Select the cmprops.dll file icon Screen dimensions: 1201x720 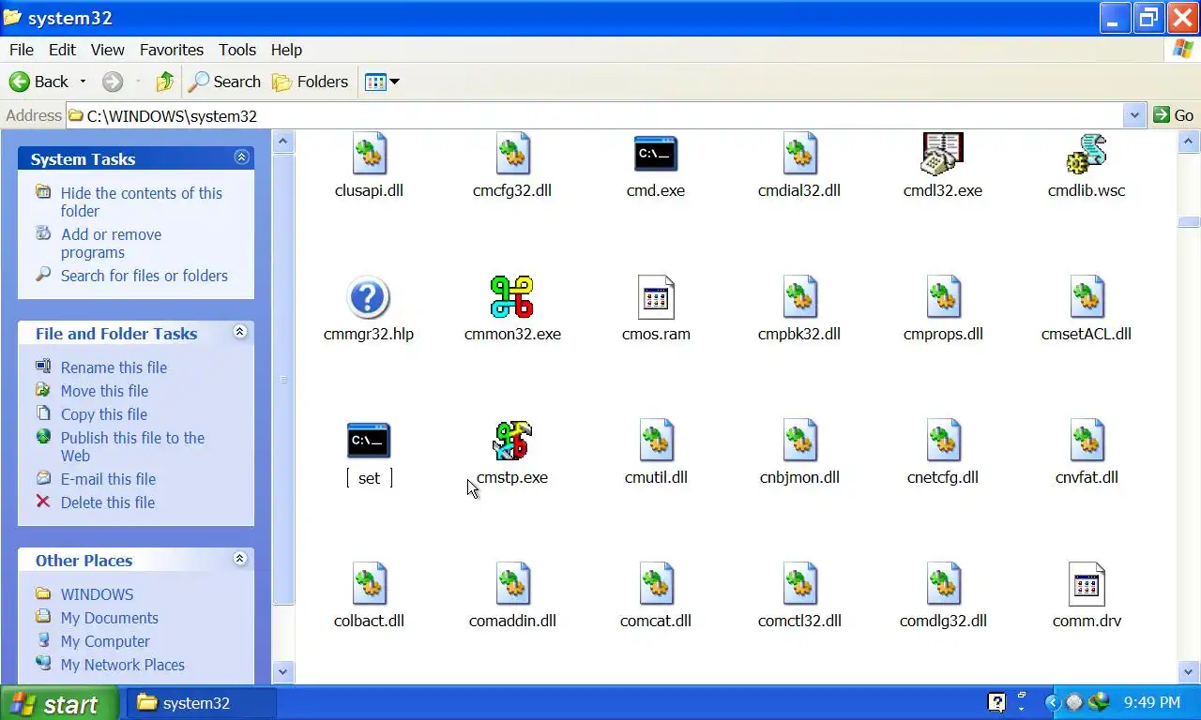click(943, 298)
